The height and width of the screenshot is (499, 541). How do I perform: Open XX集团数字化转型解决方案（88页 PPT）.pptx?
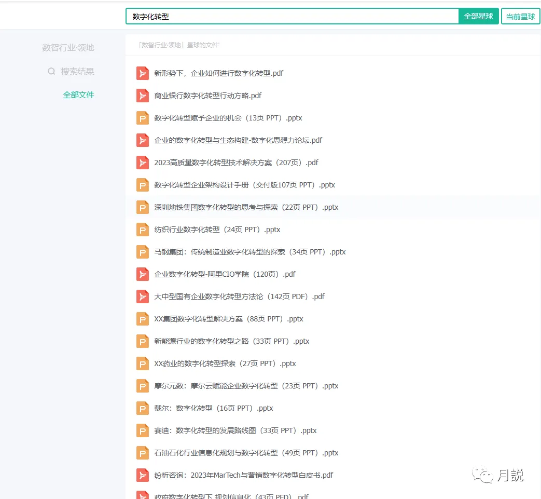(x=229, y=319)
